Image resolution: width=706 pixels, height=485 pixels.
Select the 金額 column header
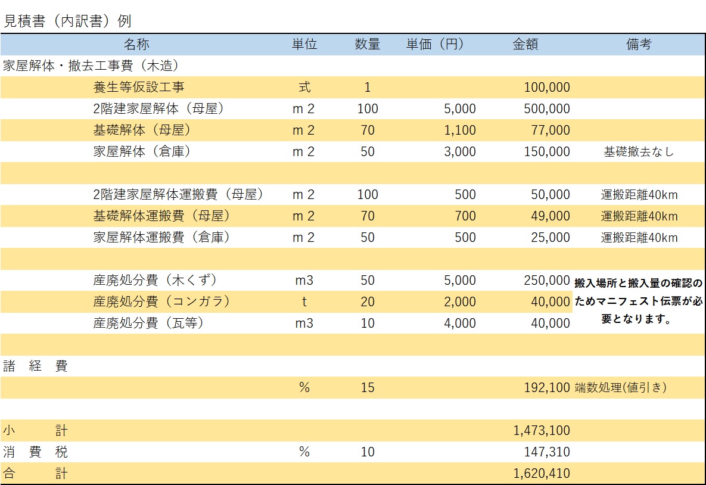[x=525, y=45]
